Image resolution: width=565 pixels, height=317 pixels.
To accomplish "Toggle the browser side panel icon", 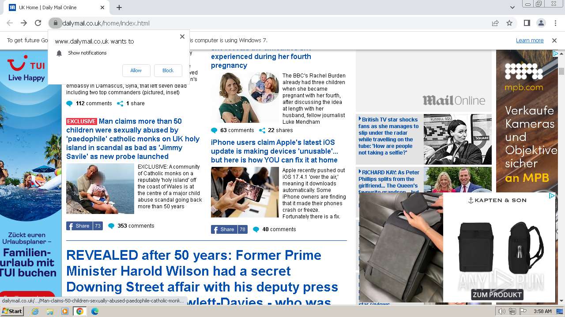I will [527, 23].
